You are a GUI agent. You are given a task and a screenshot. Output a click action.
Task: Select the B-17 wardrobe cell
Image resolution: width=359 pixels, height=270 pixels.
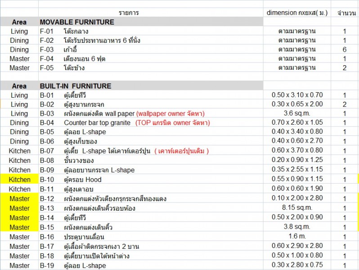151,246
